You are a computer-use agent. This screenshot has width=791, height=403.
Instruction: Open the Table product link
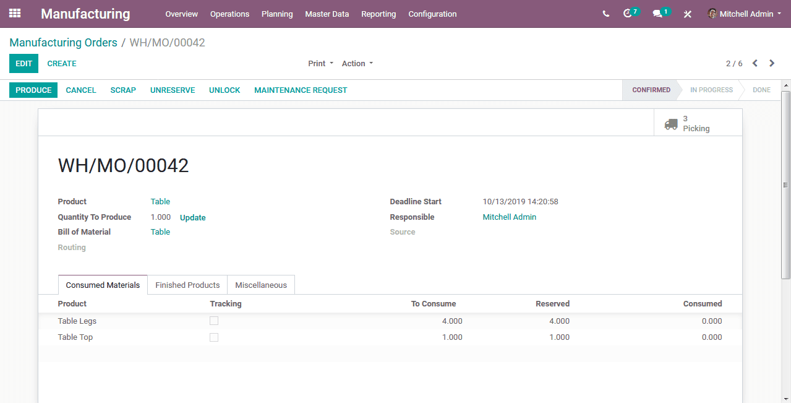(160, 201)
